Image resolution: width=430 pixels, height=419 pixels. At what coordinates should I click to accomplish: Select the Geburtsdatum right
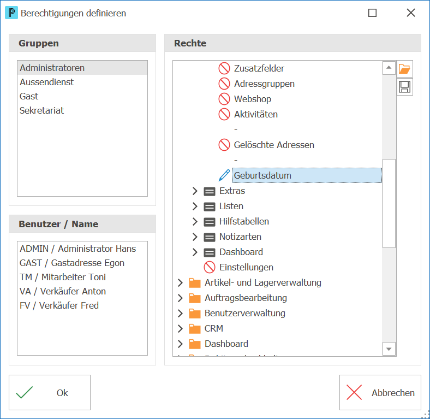point(307,175)
